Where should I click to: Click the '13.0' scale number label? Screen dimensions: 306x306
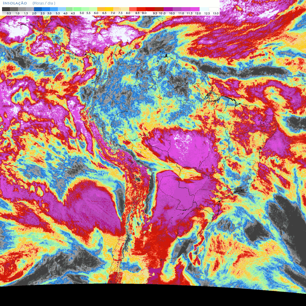tap(216, 13)
